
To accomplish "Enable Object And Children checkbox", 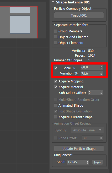I will (x=56, y=37).
